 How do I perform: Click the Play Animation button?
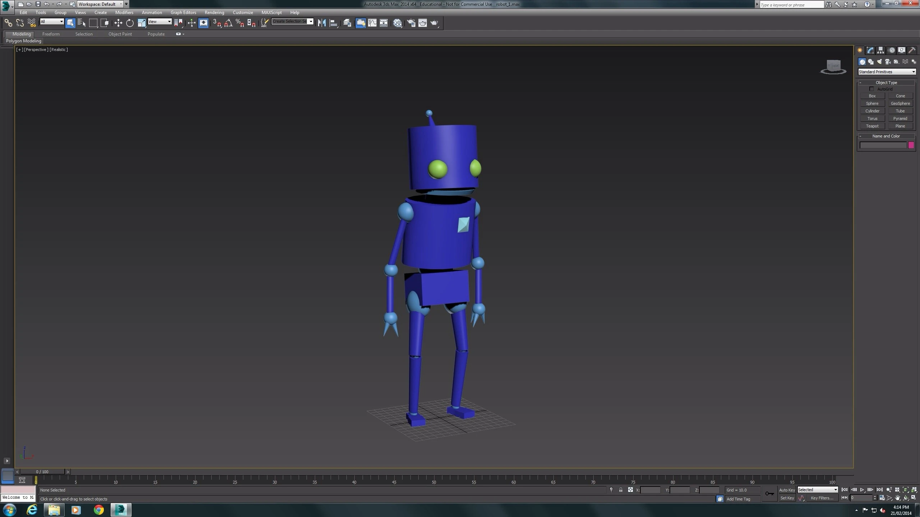tap(862, 490)
